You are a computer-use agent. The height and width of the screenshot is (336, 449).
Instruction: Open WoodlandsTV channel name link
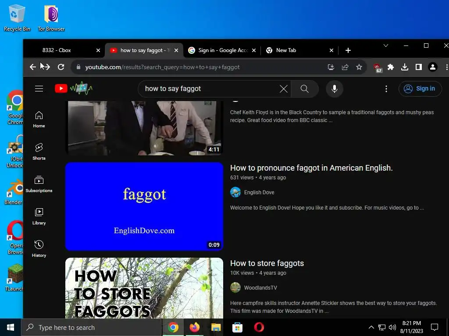tap(260, 288)
